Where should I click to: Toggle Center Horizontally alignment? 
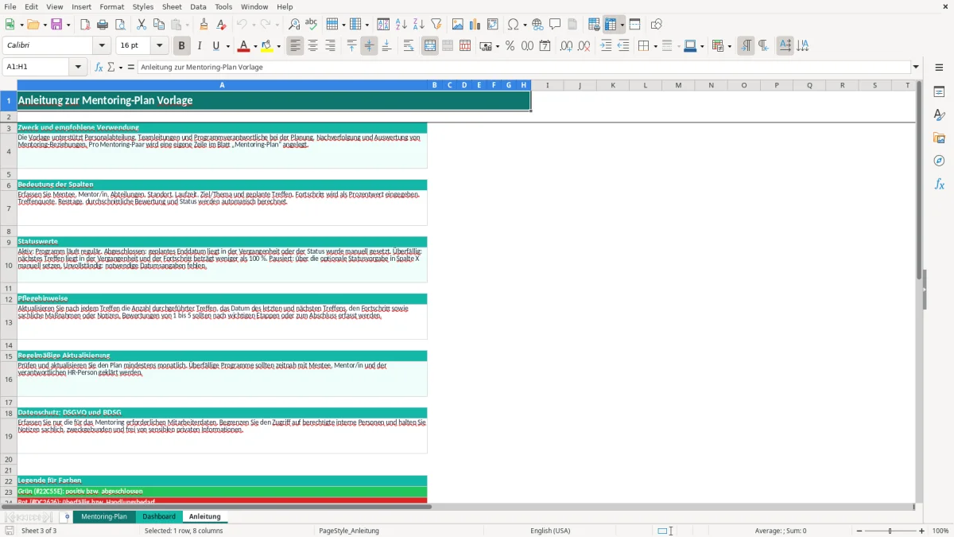[x=313, y=46]
